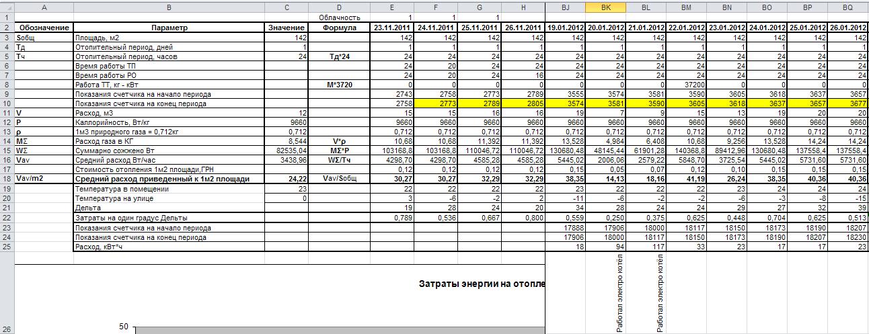Select bold value 41,19
869x334 pixels.
pyautogui.click(x=686, y=179)
